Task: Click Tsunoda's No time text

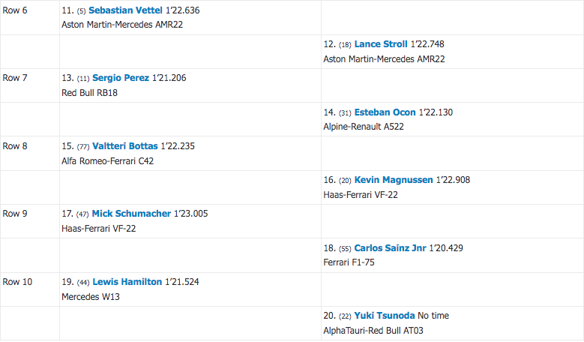Action: (433, 316)
